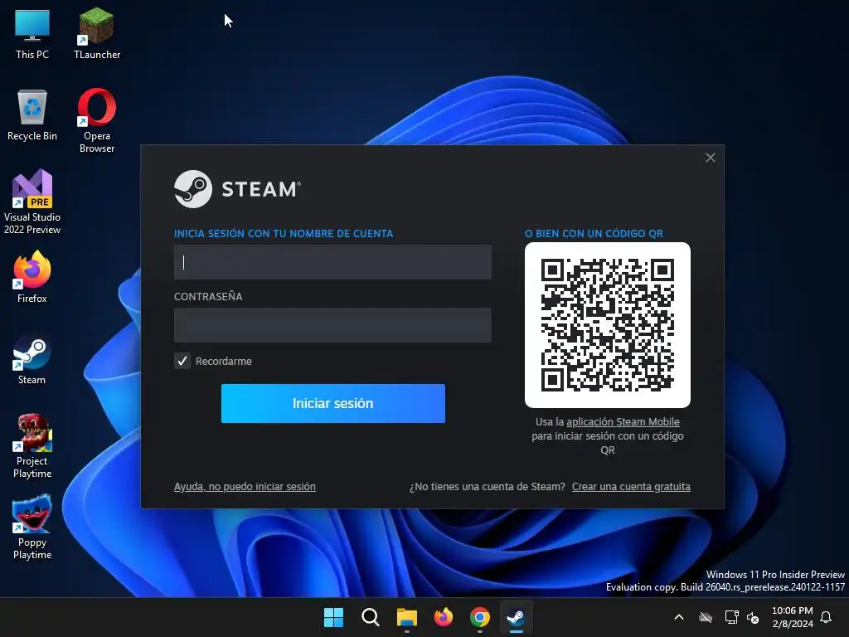Open Firefox from the taskbar
The image size is (849, 637).
[x=444, y=617]
